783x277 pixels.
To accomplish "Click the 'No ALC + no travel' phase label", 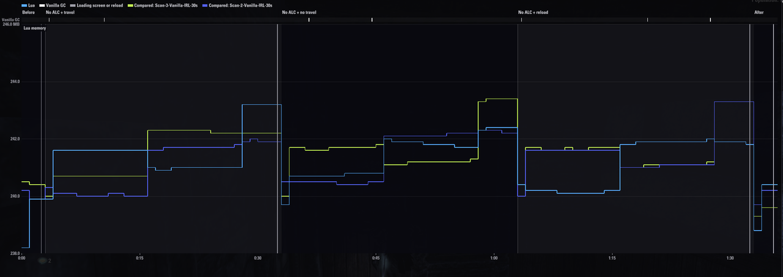I will [299, 12].
